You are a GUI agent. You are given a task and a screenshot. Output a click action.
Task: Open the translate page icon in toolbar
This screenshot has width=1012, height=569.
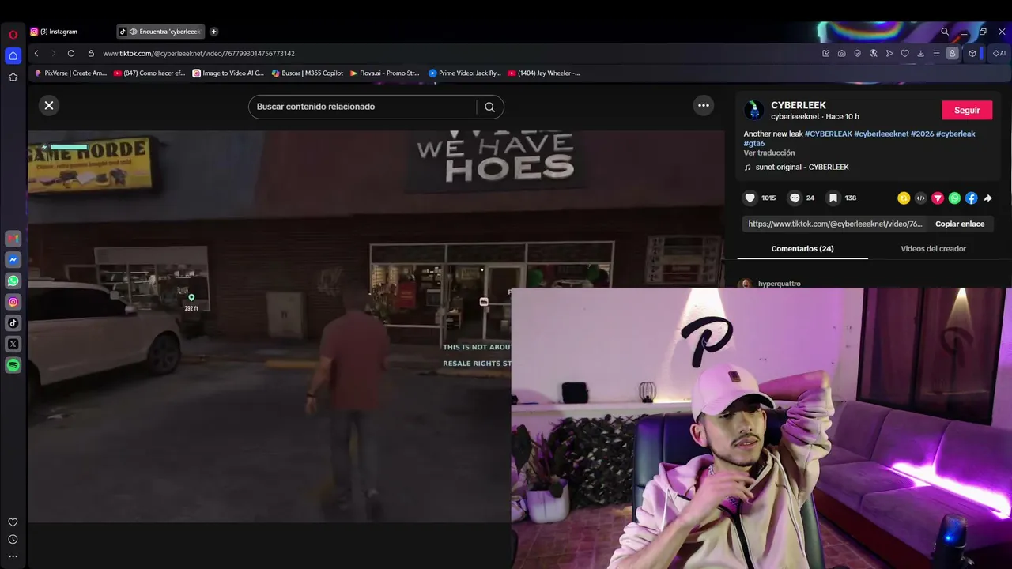coord(873,54)
